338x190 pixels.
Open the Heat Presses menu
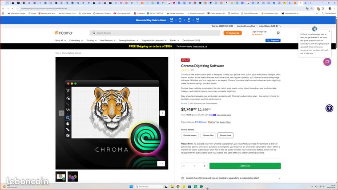click(108, 40)
